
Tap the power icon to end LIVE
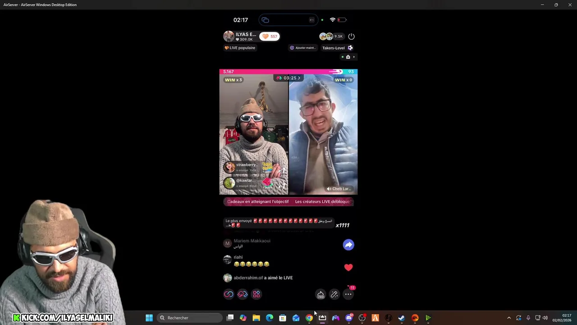tap(351, 36)
